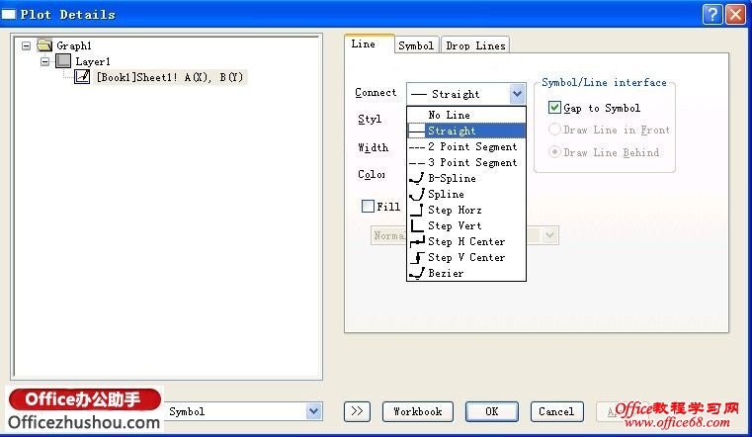Viewport: 752px width, 437px height.
Task: Click the Cancel button
Action: [556, 411]
